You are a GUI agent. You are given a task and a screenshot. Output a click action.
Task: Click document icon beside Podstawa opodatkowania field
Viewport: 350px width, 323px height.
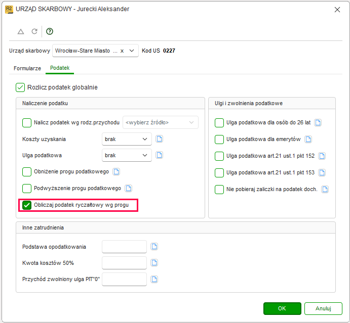tap(154, 247)
